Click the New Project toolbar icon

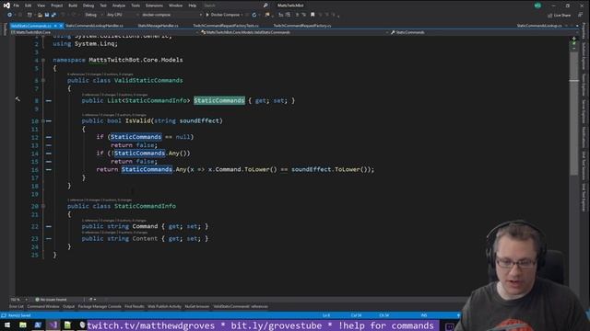pyautogui.click(x=29, y=15)
